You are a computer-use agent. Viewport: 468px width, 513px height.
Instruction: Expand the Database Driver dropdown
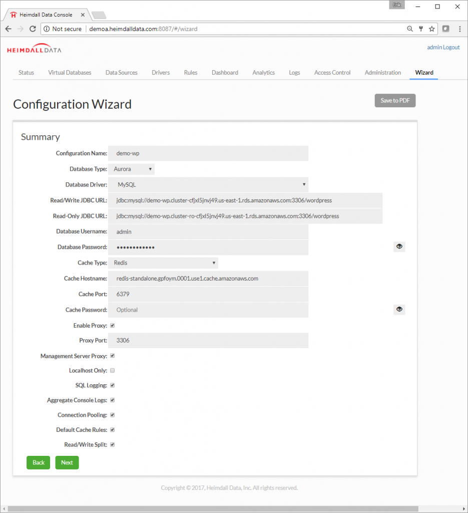pos(208,184)
